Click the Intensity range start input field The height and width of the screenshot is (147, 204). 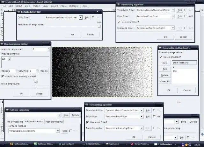[x=40, y=49]
